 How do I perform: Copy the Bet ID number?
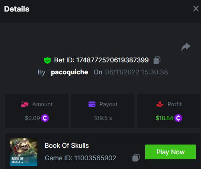pyautogui.click(x=157, y=60)
